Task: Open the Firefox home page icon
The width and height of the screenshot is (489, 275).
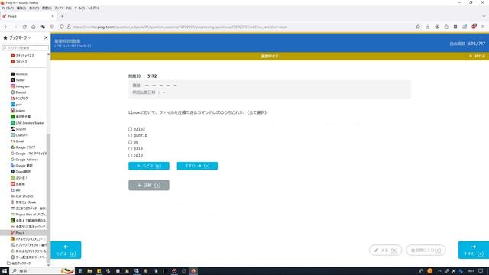Action: pyautogui.click(x=34, y=27)
